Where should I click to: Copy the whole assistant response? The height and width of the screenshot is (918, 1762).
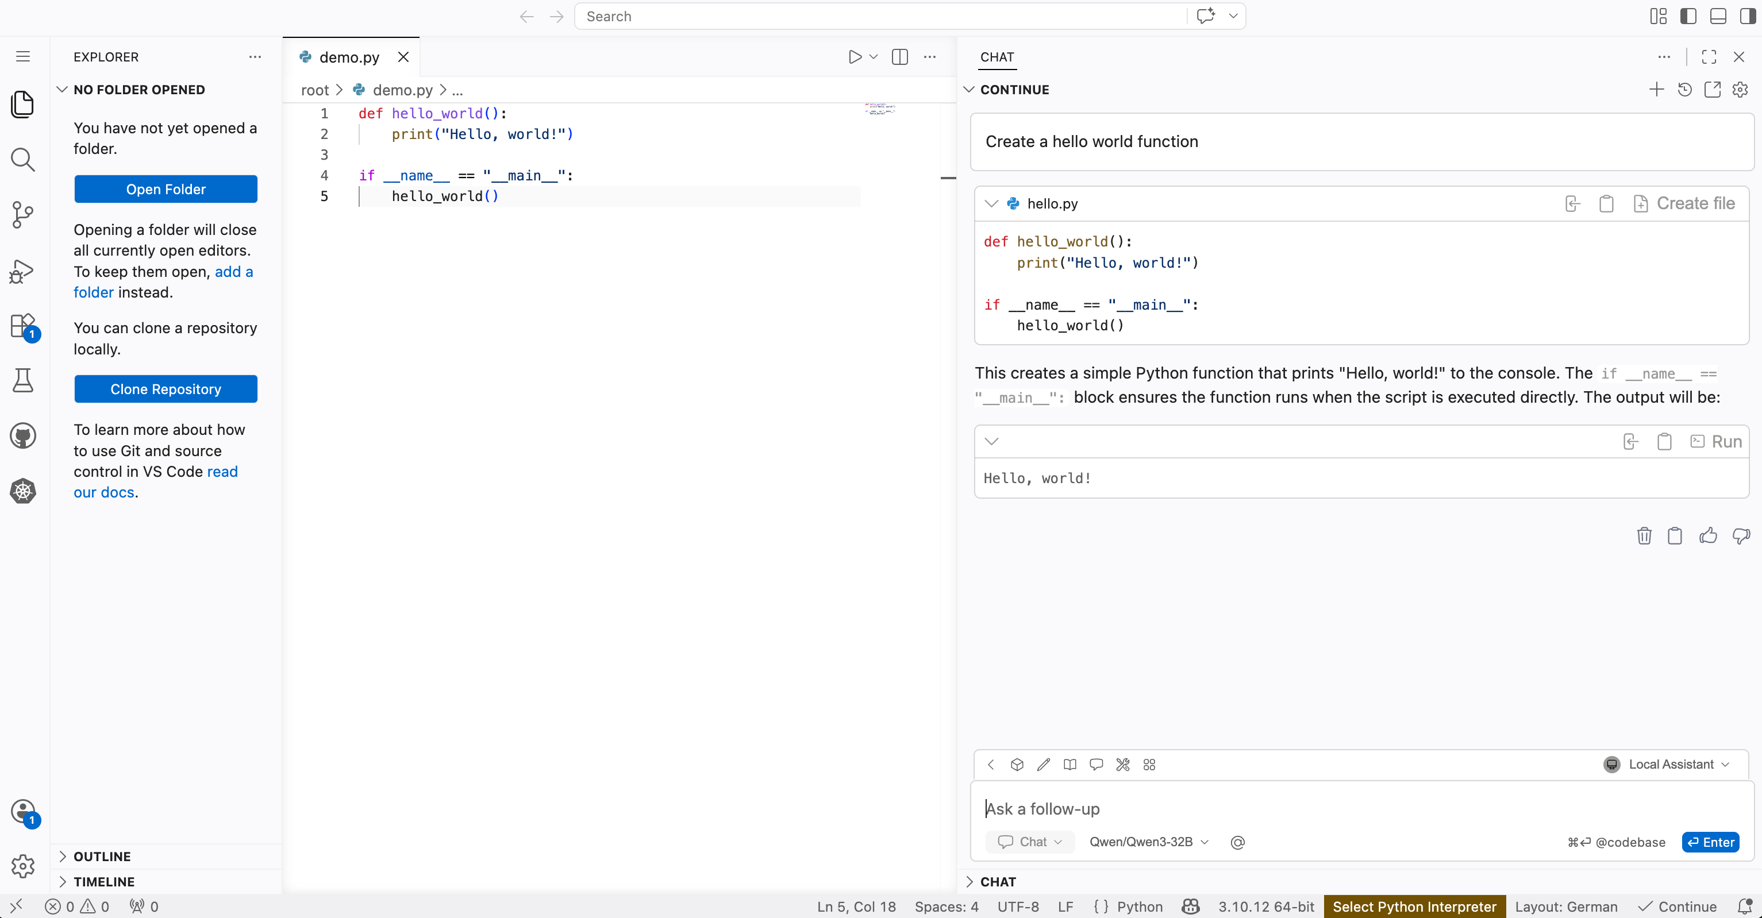pyautogui.click(x=1675, y=535)
